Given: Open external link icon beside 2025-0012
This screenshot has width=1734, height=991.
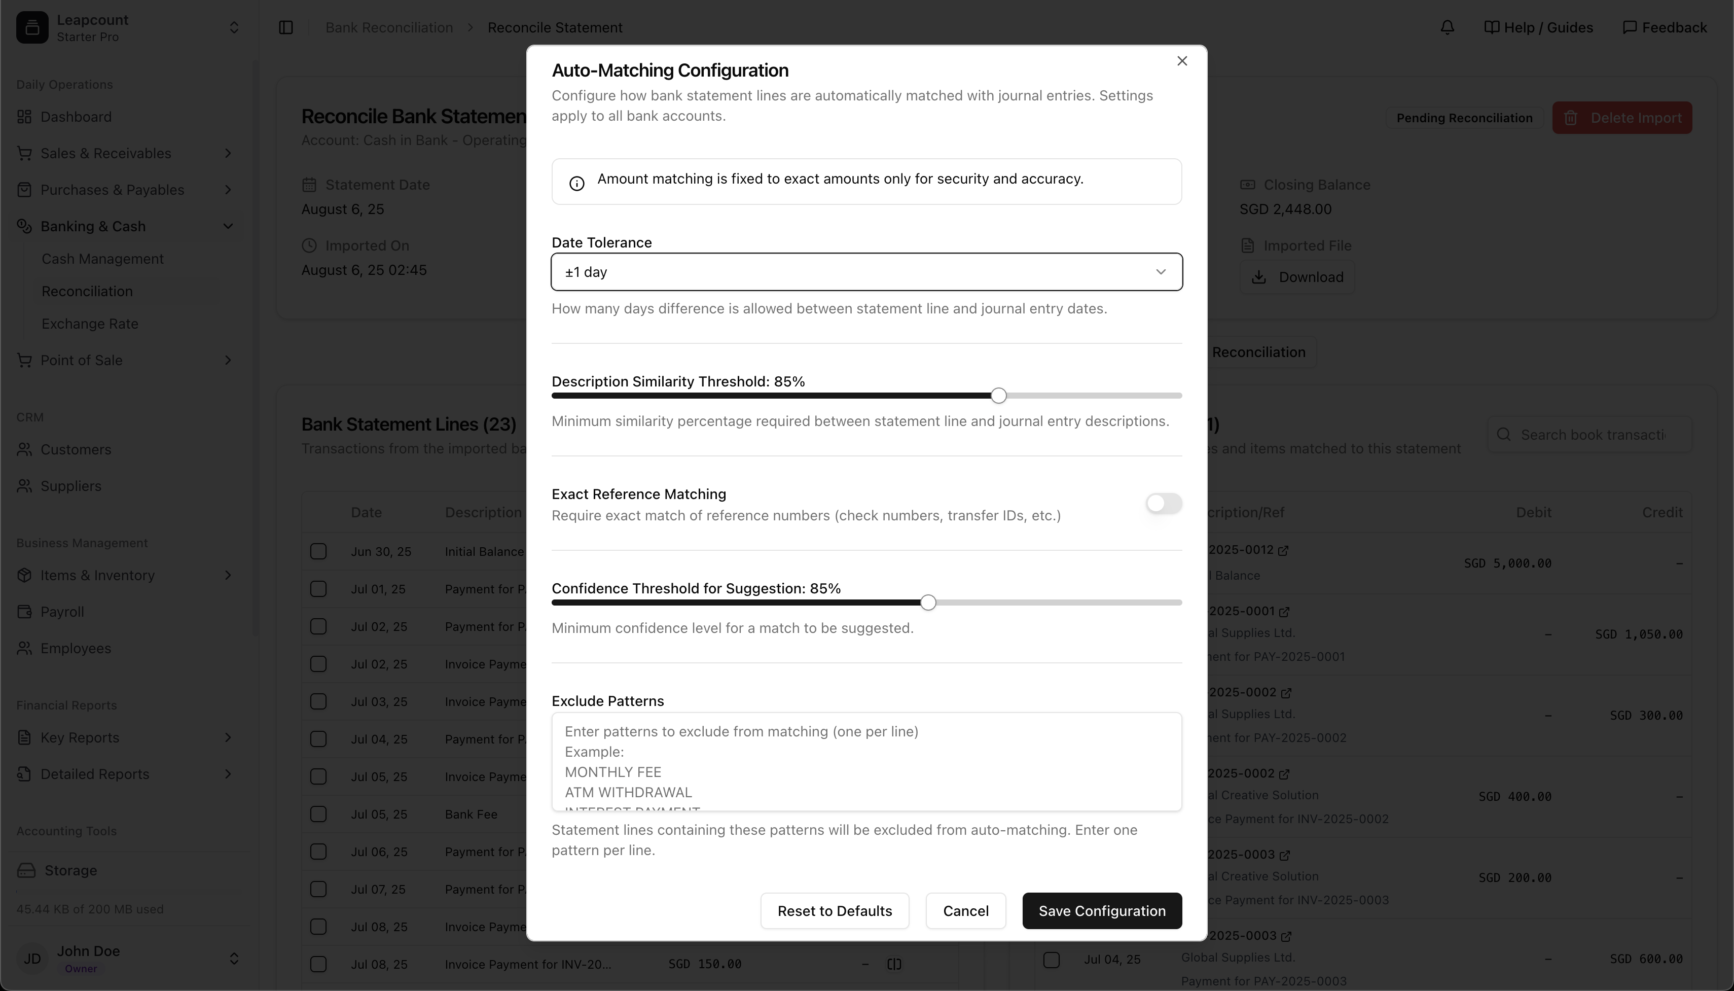Looking at the screenshot, I should [x=1283, y=551].
